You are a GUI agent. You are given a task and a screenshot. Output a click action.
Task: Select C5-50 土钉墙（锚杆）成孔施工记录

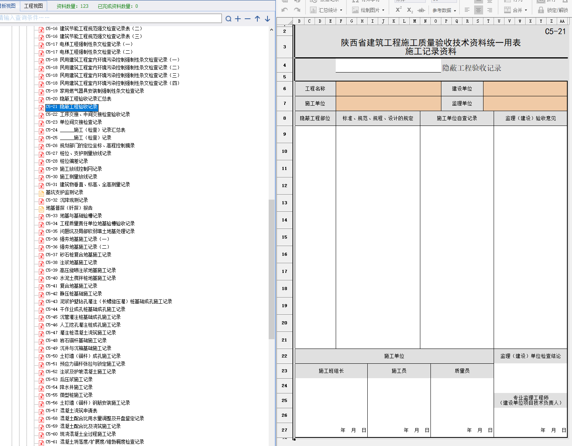pyautogui.click(x=83, y=356)
